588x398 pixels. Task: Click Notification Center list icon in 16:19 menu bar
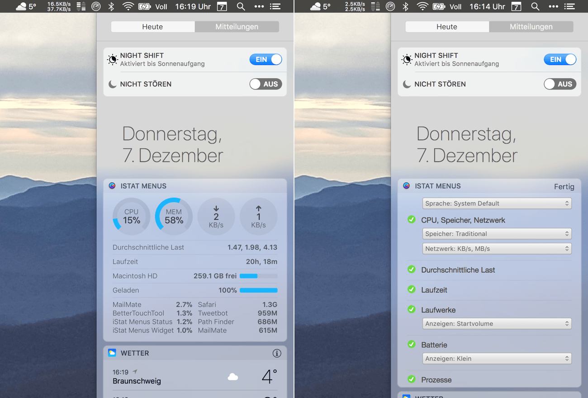[x=275, y=6]
